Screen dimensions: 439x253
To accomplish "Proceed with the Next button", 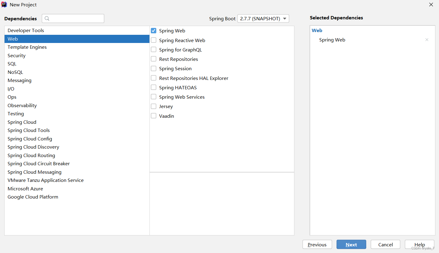I will [351, 245].
